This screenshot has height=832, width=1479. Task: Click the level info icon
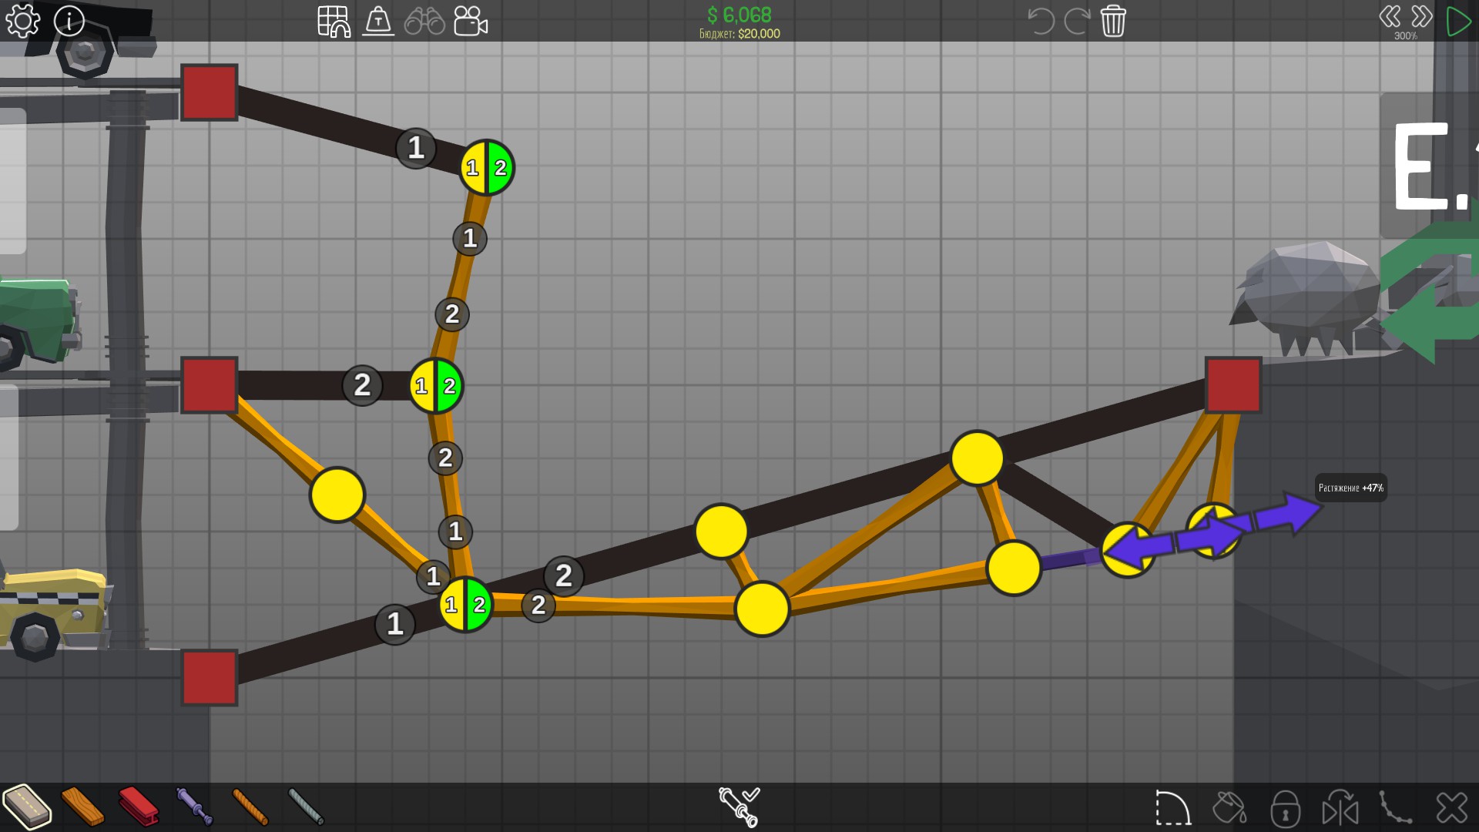tap(69, 21)
